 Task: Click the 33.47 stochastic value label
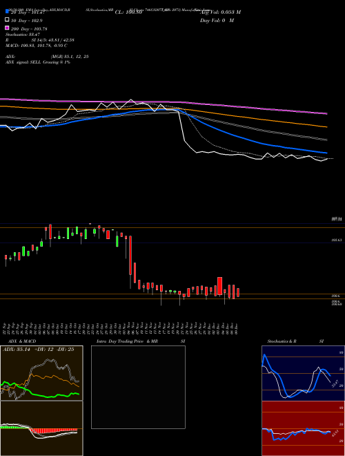coord(335,383)
